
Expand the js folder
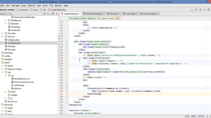point(6,98)
